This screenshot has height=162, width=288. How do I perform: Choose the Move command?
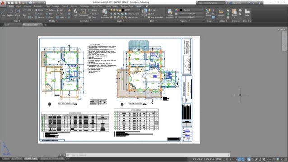tap(39, 10)
